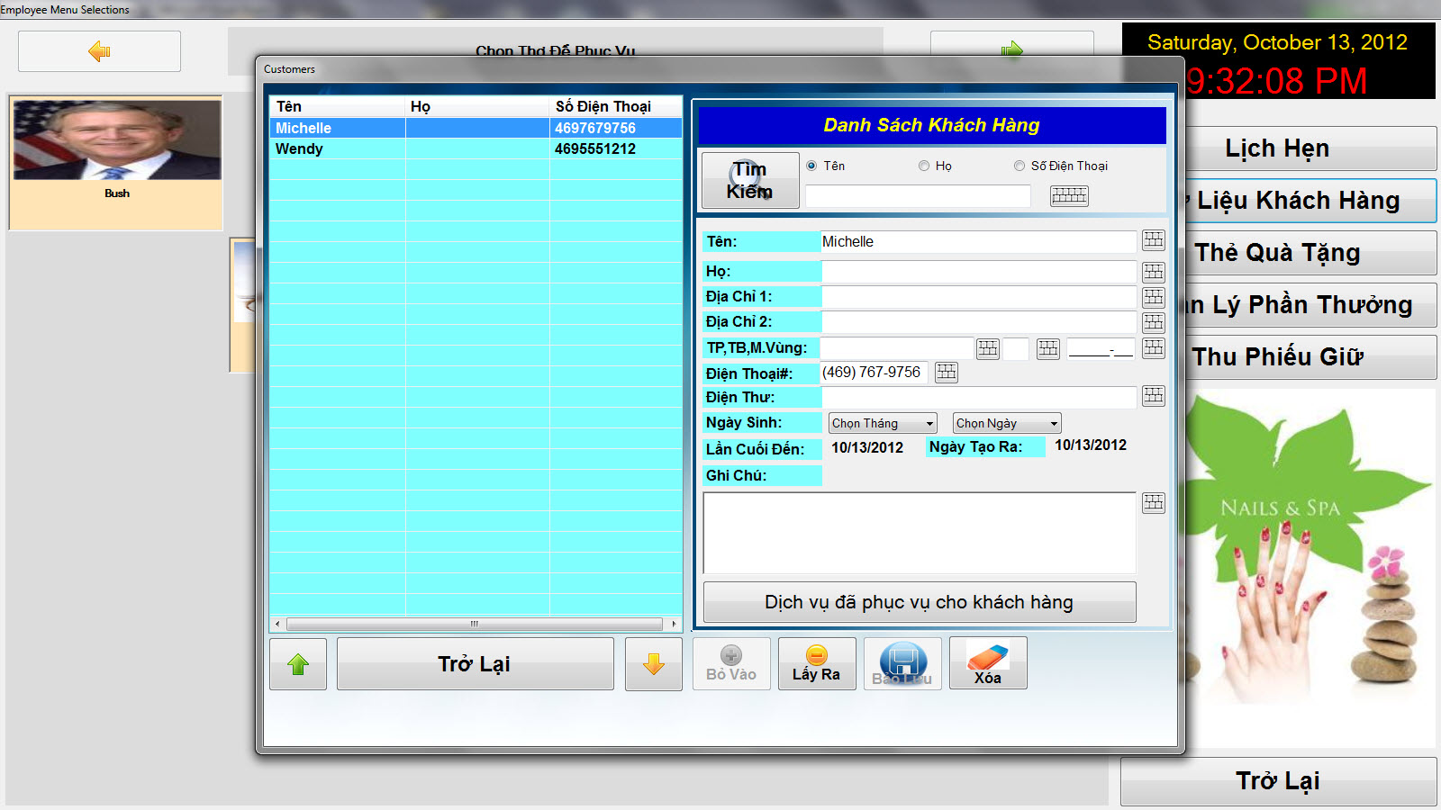Select the Họ search radio button
Viewport: 1441px width, 810px height.
point(924,166)
